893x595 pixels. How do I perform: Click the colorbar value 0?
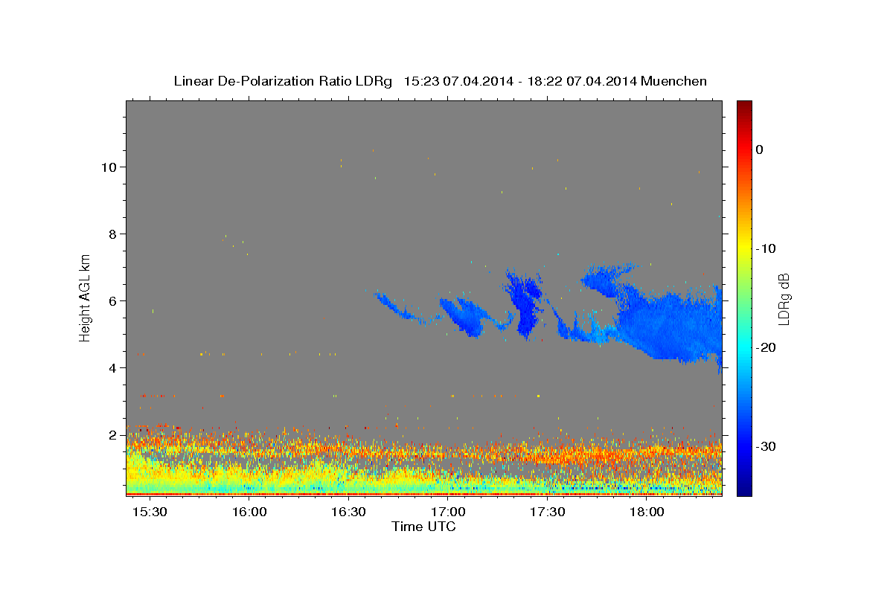[760, 149]
